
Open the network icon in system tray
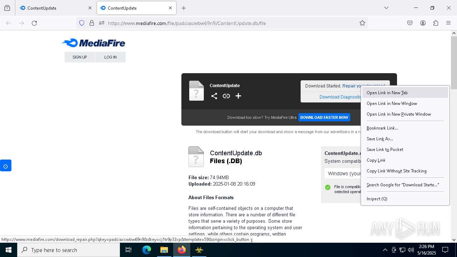point(402,250)
